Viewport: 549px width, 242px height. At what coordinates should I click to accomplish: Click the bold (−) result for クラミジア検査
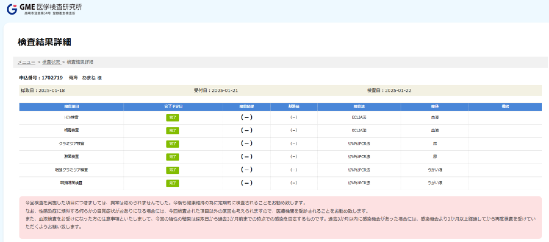(x=247, y=143)
